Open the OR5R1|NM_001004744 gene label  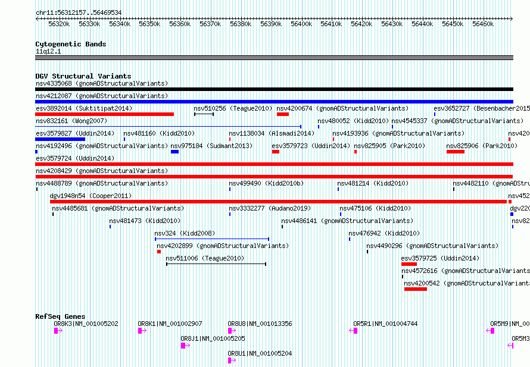click(385, 324)
